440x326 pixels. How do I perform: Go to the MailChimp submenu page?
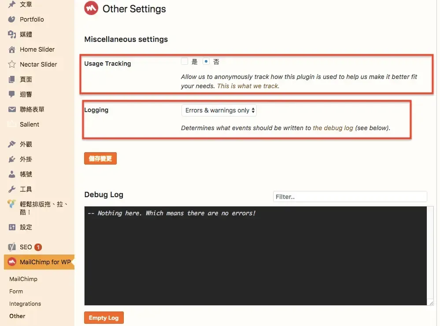click(23, 279)
